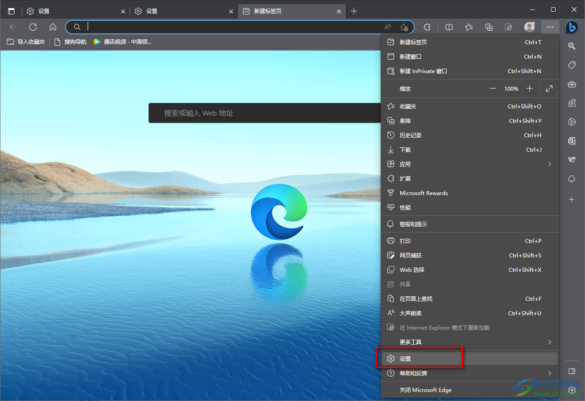This screenshot has height=401, width=585.
Task: Choose 大声朗读 from the menu
Action: [x=470, y=313]
